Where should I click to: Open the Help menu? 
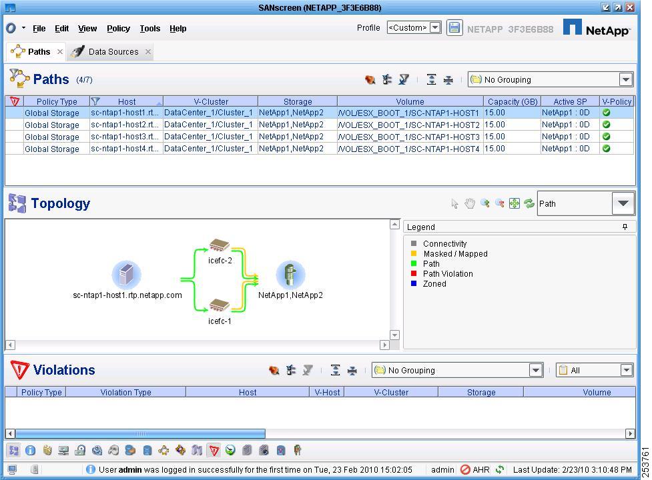(178, 28)
